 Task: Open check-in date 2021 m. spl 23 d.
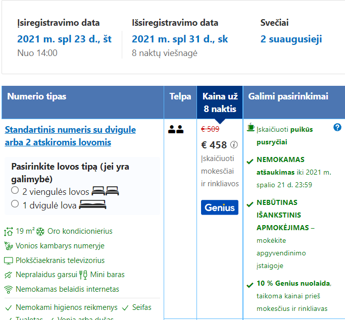64,39
